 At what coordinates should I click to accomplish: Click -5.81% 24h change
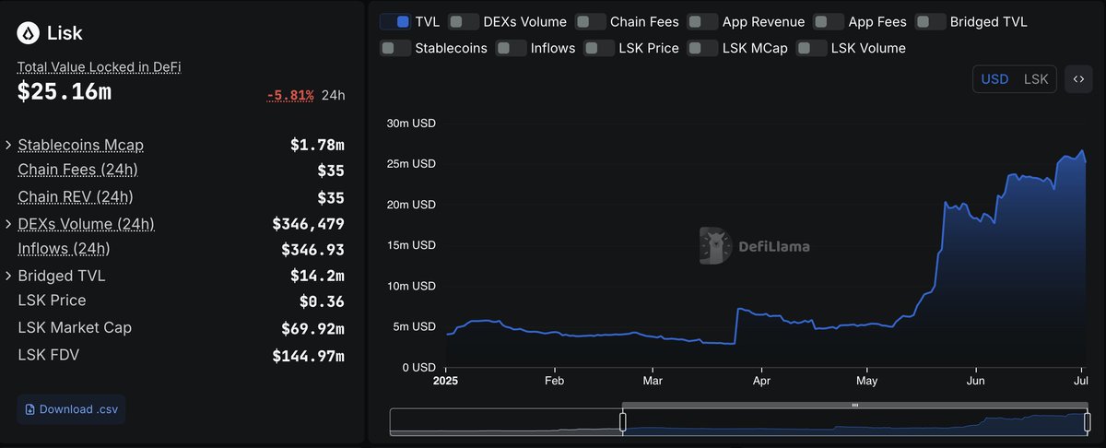click(290, 95)
